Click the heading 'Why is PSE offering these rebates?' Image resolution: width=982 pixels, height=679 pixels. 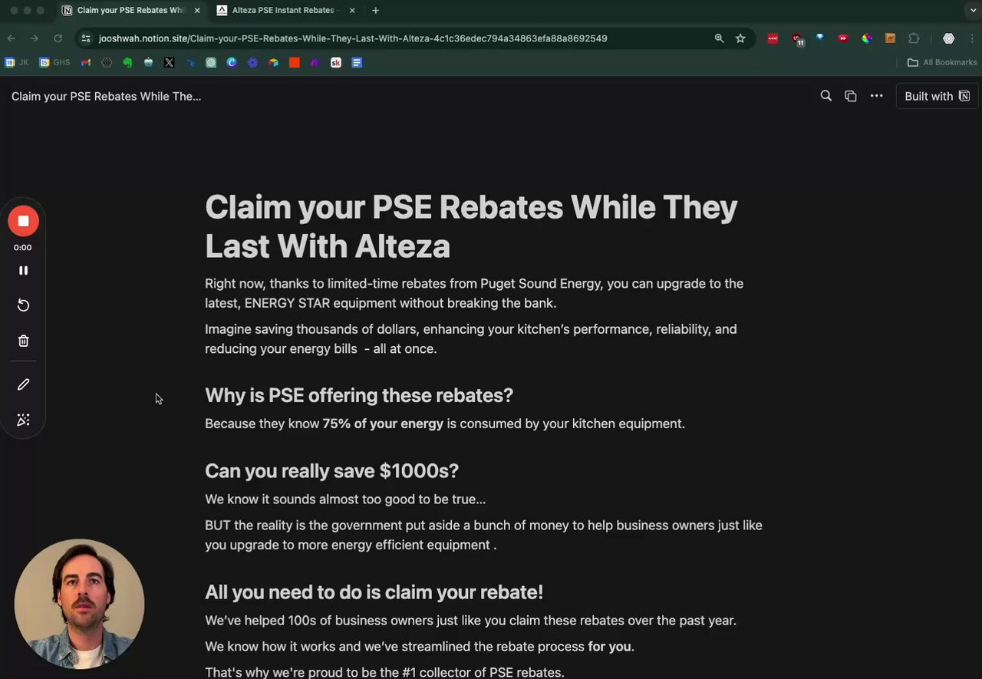point(359,395)
